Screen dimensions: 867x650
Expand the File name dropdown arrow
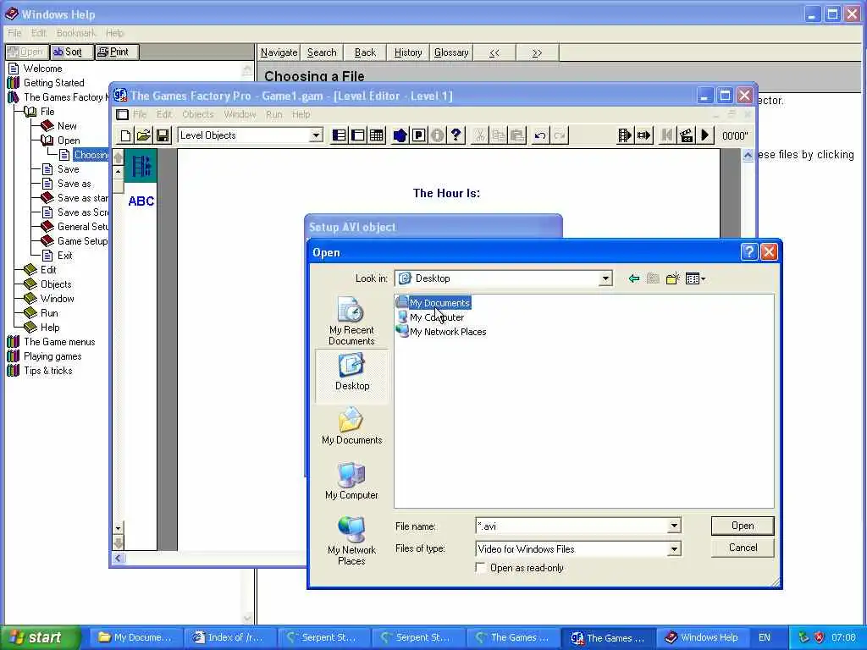coord(674,526)
